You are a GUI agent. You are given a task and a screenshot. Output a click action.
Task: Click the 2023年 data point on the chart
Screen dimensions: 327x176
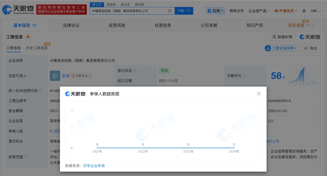click(188, 148)
